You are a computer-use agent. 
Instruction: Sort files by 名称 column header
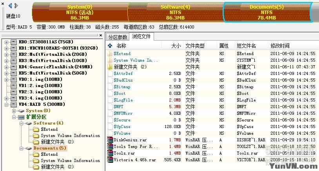pos(121,46)
